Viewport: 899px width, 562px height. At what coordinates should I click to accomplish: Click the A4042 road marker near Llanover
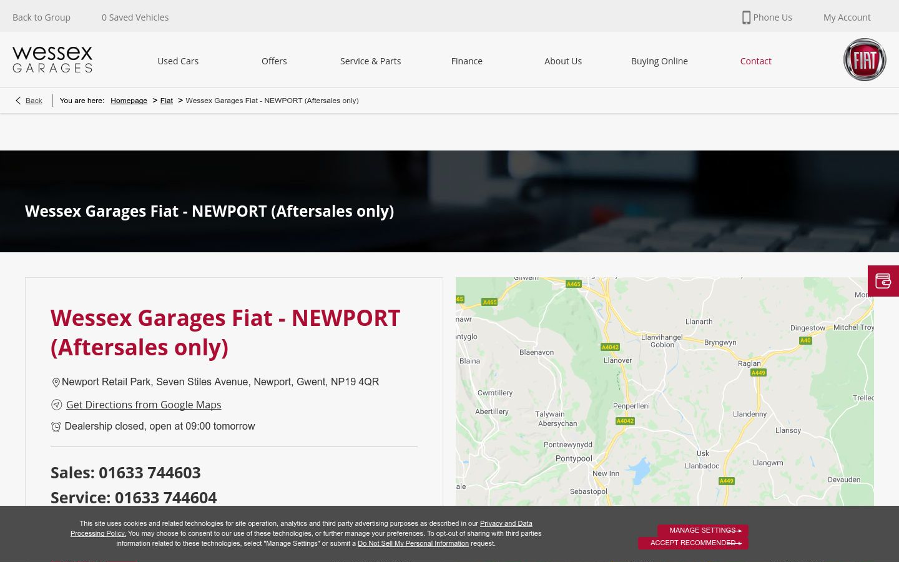pyautogui.click(x=610, y=347)
